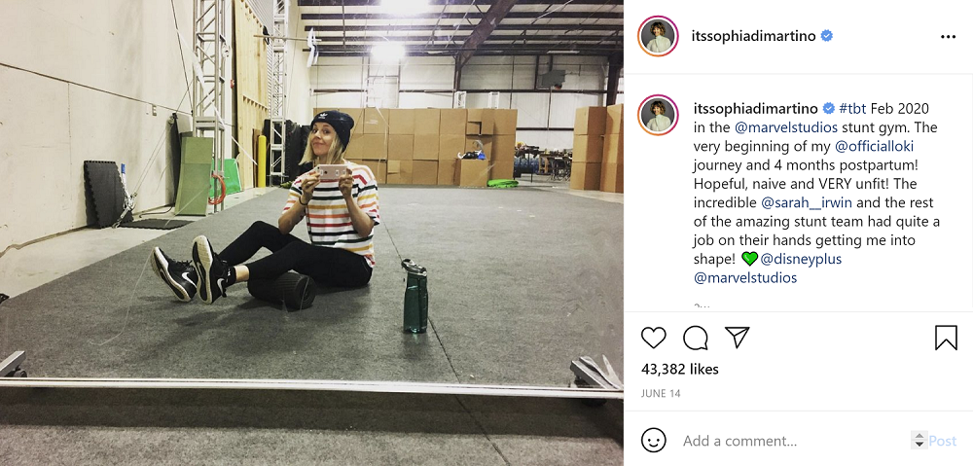Image resolution: width=973 pixels, height=466 pixels.
Task: Save post with bookmark icon
Action: (946, 338)
